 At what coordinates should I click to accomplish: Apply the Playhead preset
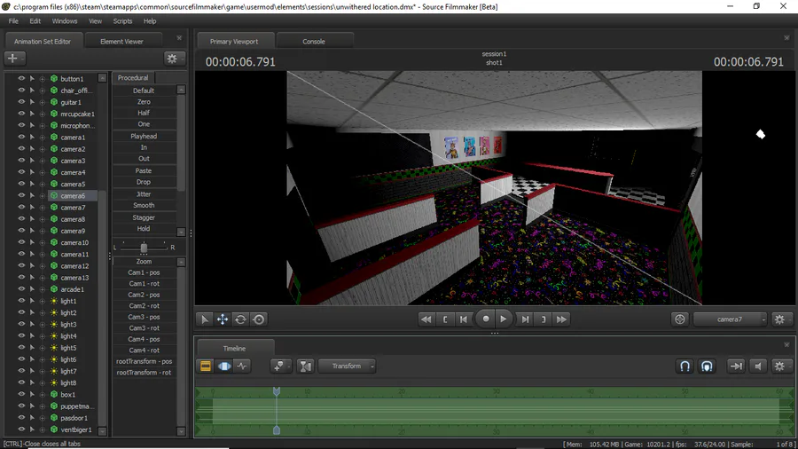point(144,137)
